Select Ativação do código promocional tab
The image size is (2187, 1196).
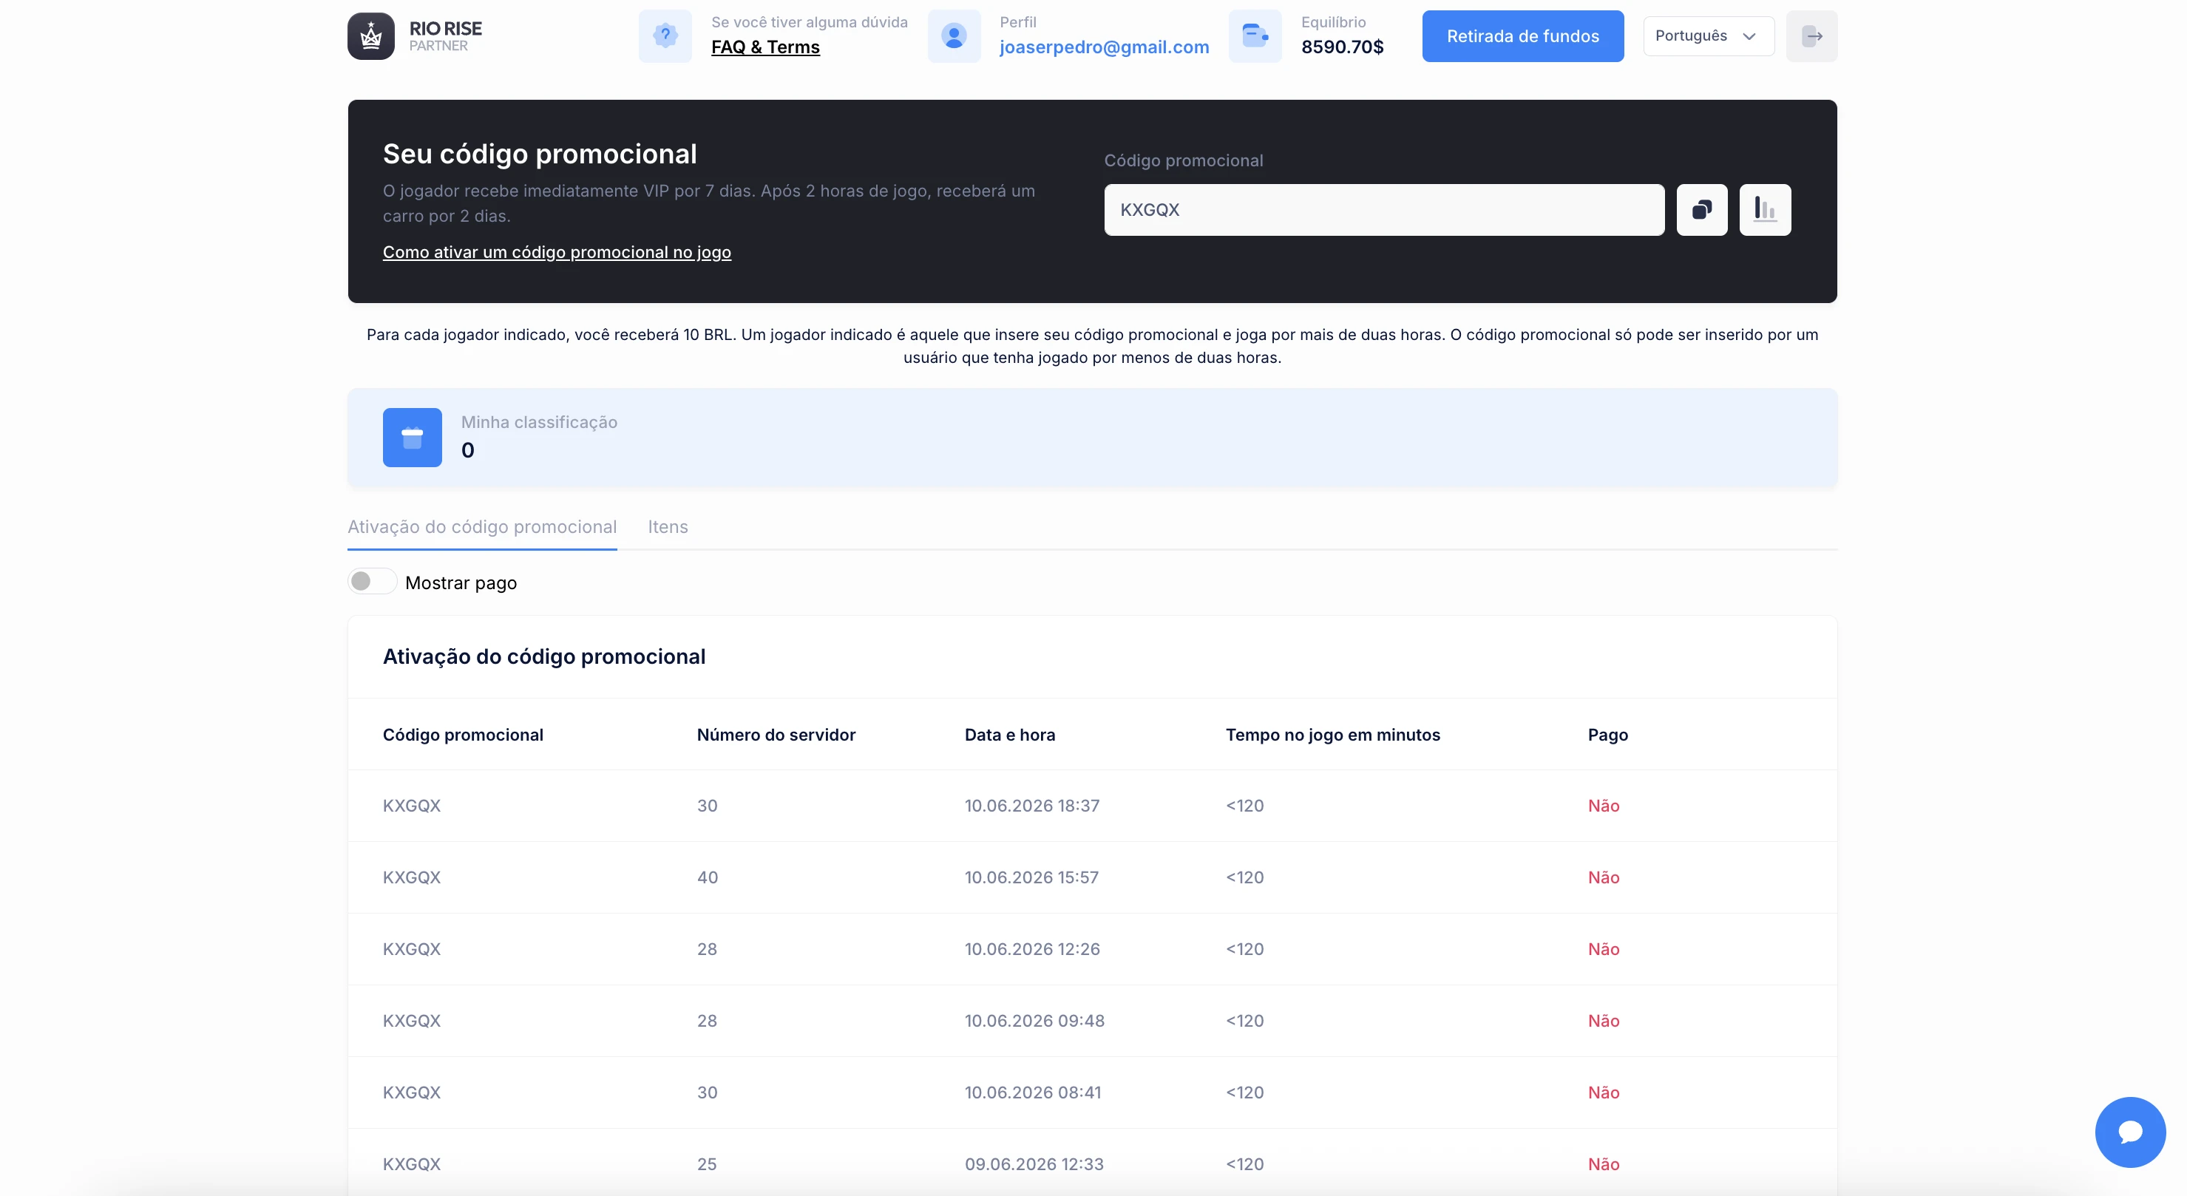(482, 526)
